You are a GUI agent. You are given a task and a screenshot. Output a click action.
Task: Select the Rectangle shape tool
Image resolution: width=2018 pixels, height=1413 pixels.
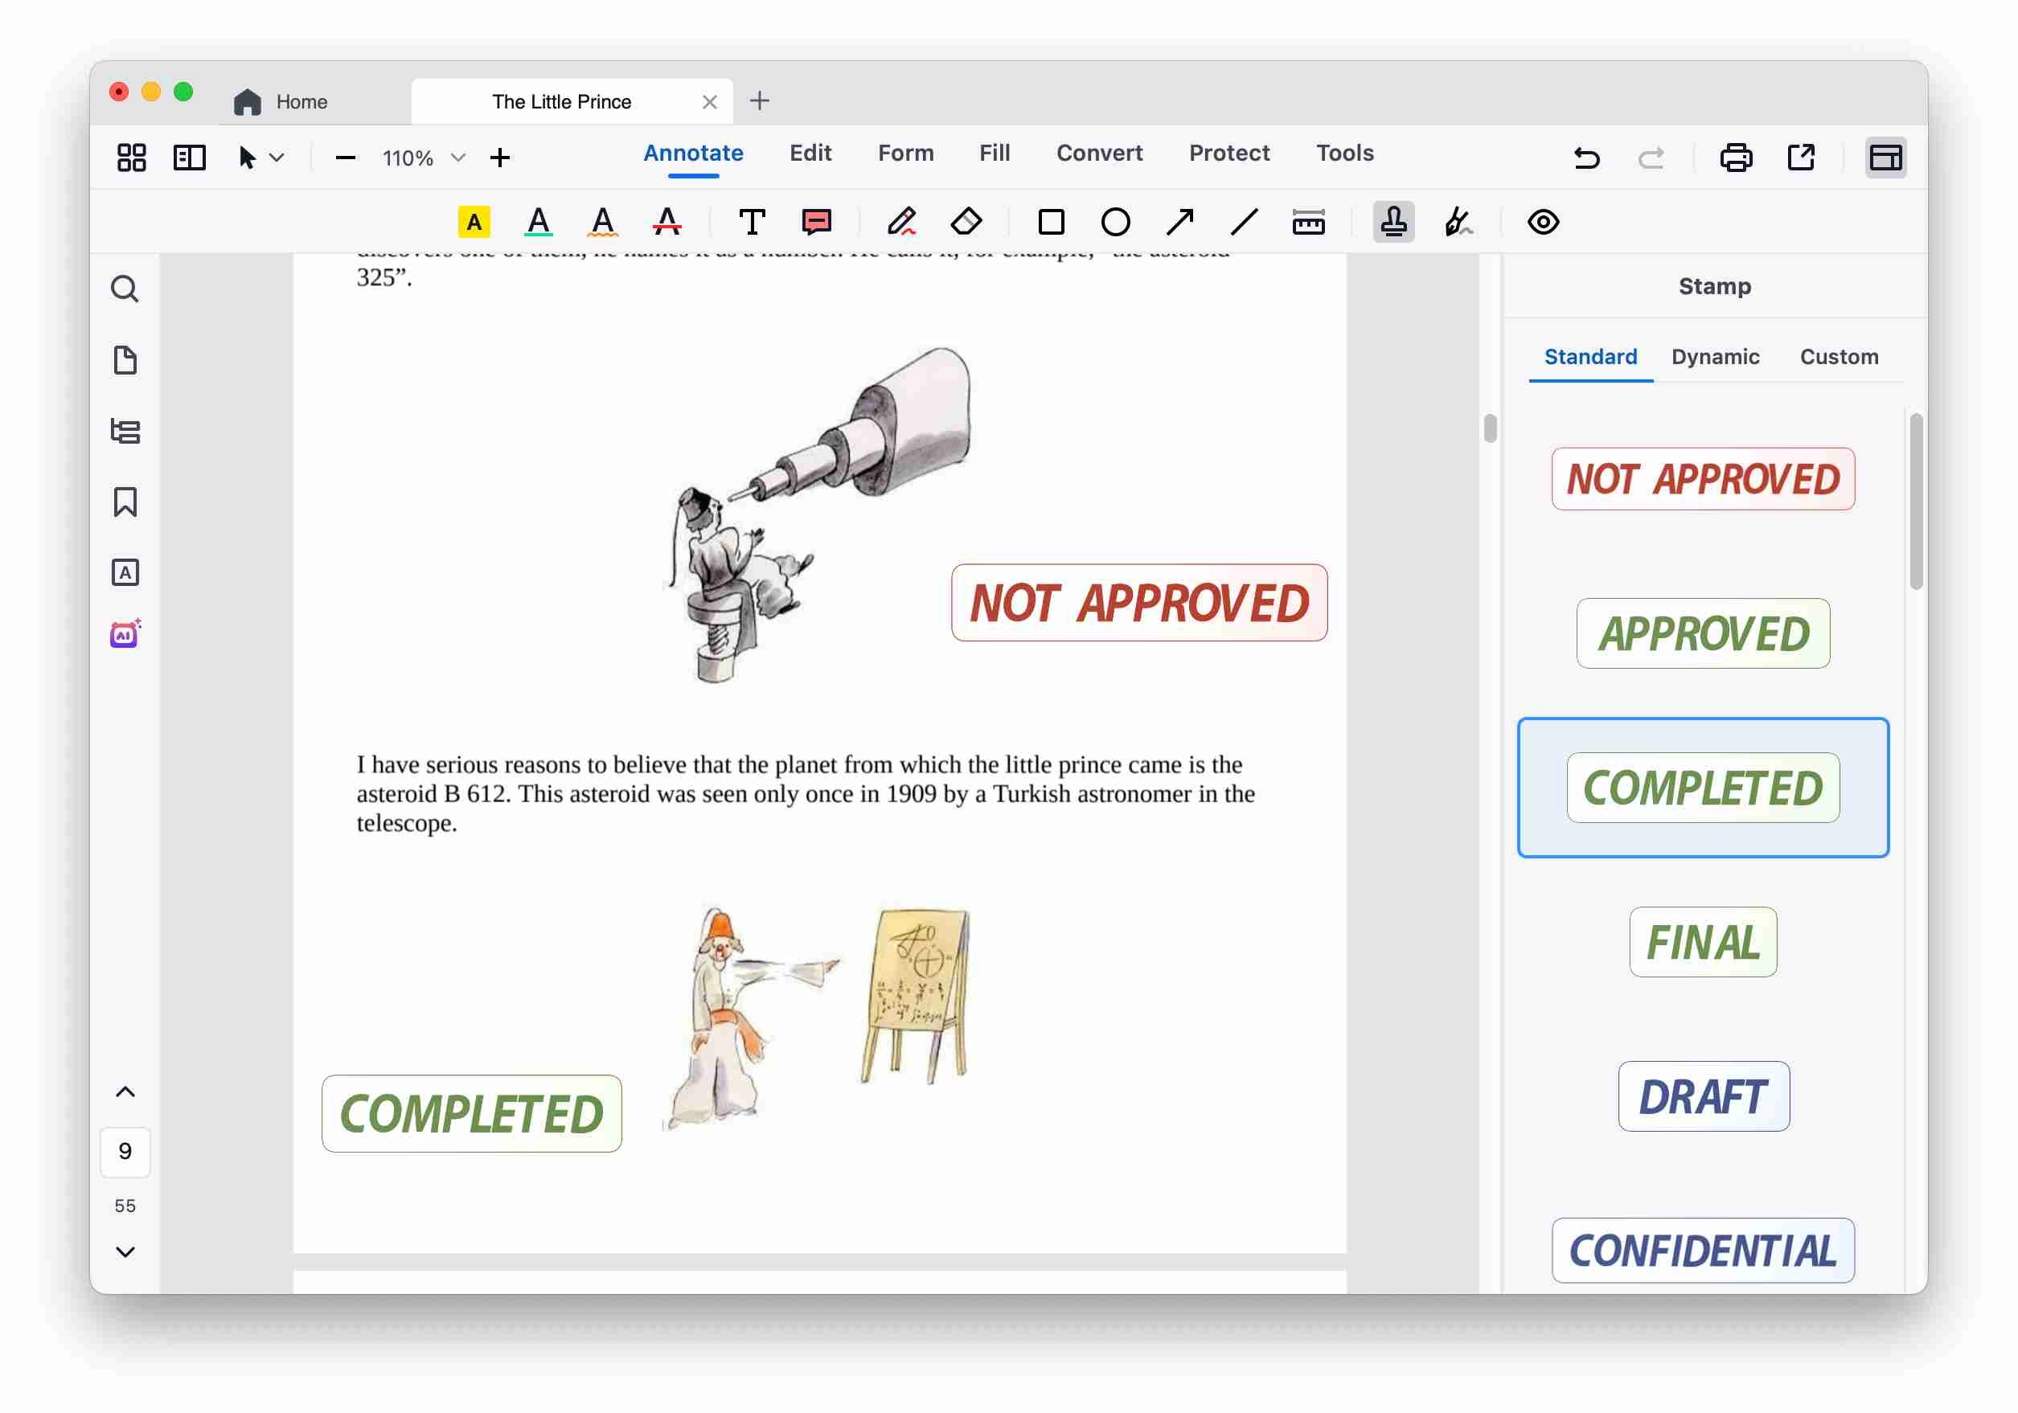point(1051,222)
